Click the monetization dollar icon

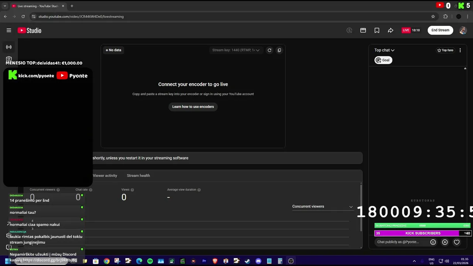coord(349,30)
